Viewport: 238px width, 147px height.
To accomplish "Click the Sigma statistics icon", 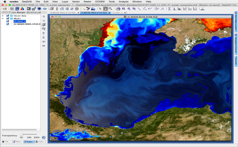I will coord(170,9).
